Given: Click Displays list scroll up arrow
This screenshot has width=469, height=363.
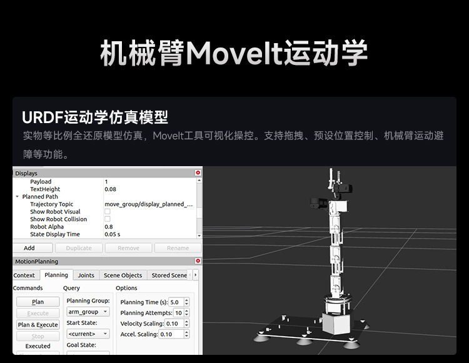Looking at the screenshot, I should pyautogui.click(x=199, y=181).
